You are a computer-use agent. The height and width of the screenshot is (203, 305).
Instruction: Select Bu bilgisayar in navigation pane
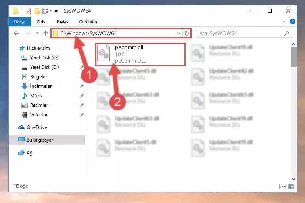[47, 140]
